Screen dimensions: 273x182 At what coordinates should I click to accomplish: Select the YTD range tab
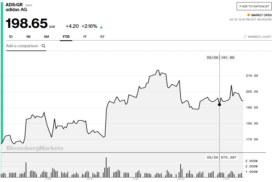[66, 36]
